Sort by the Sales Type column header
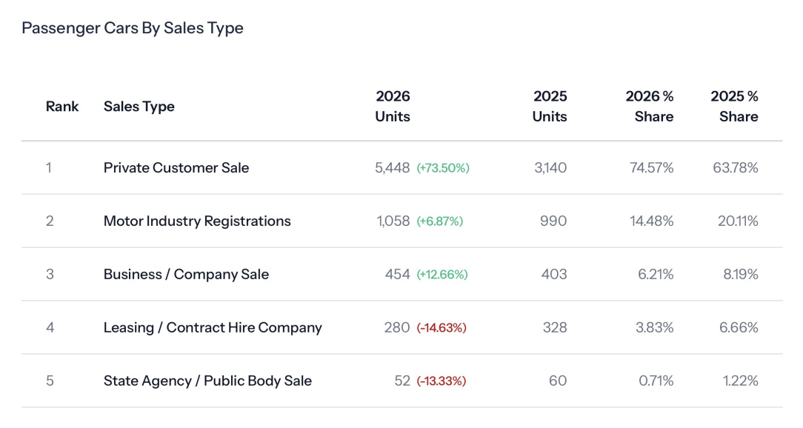The image size is (803, 428). 139,106
